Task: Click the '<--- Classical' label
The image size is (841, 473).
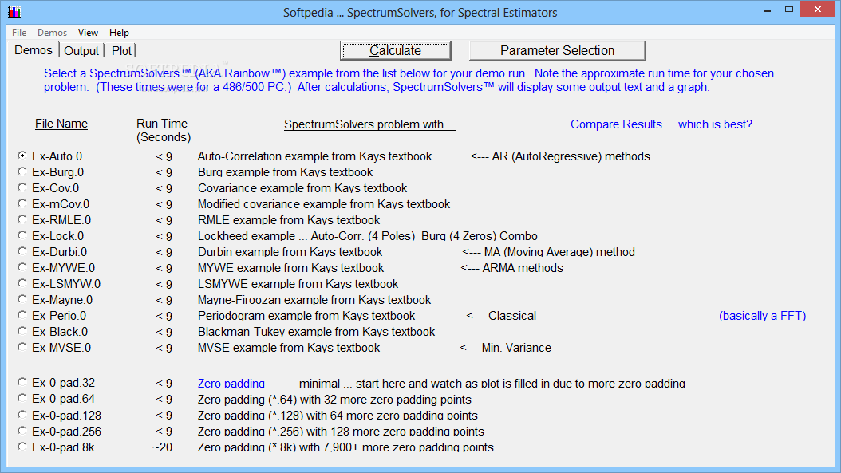Action: (501, 316)
